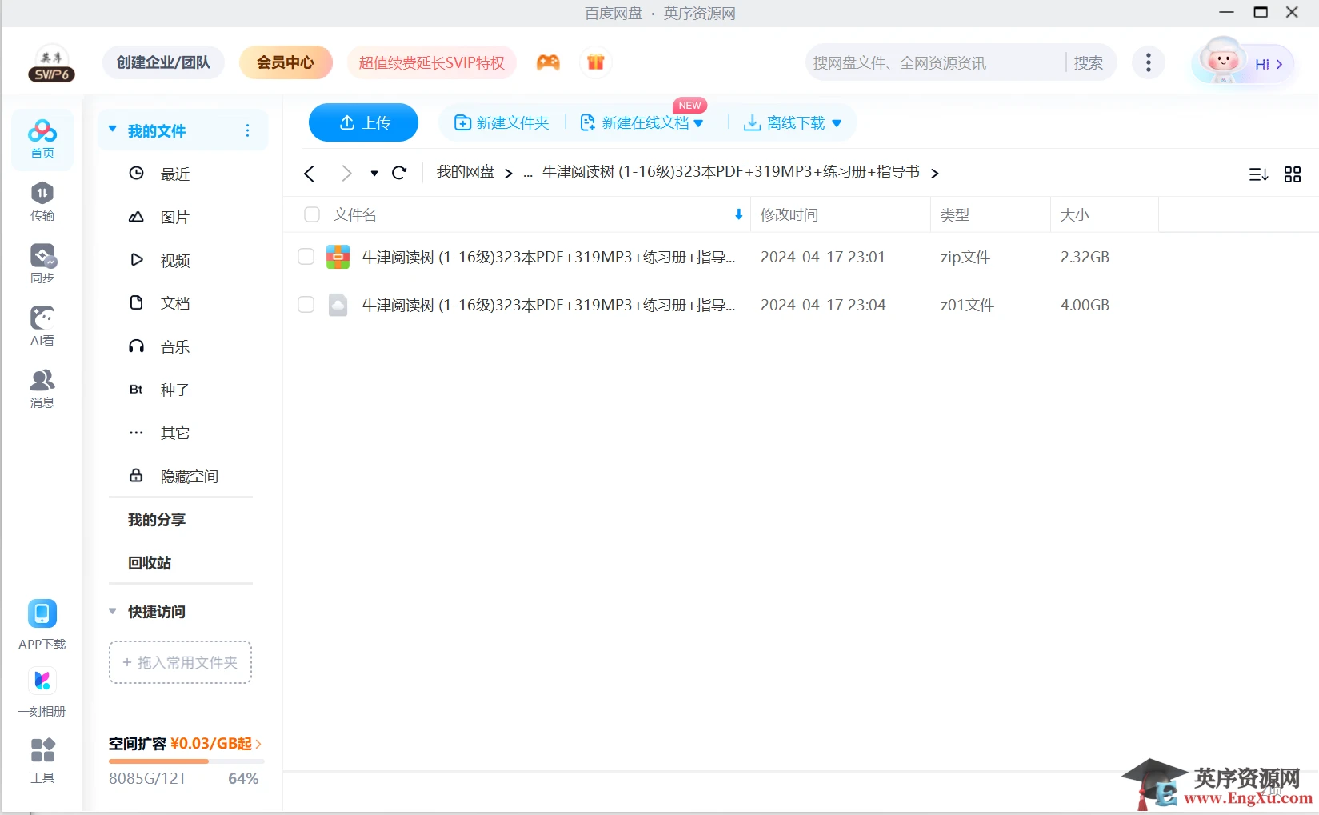Collapse the 快捷访问 section arrow
Viewport: 1319px width, 815px height.
pos(113,611)
